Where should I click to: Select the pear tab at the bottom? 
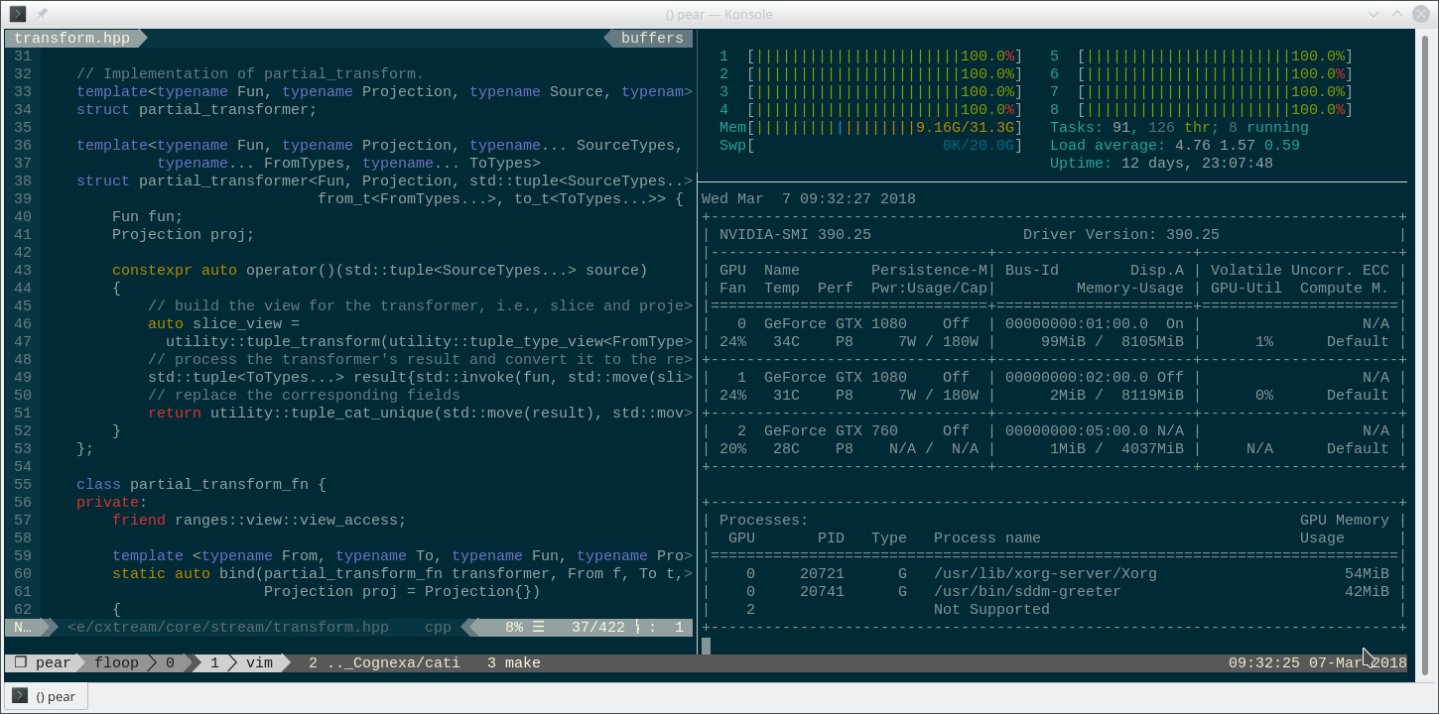pos(47,696)
